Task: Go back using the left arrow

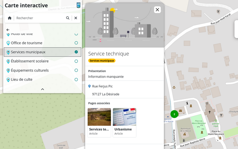Action: (x=8, y=30)
